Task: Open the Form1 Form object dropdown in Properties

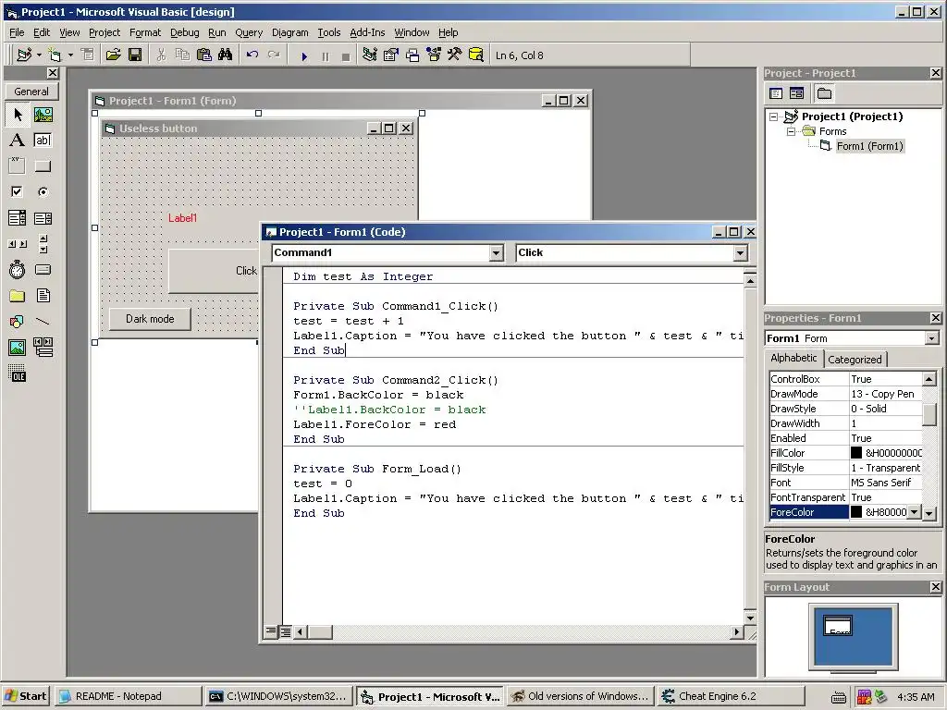Action: click(932, 338)
